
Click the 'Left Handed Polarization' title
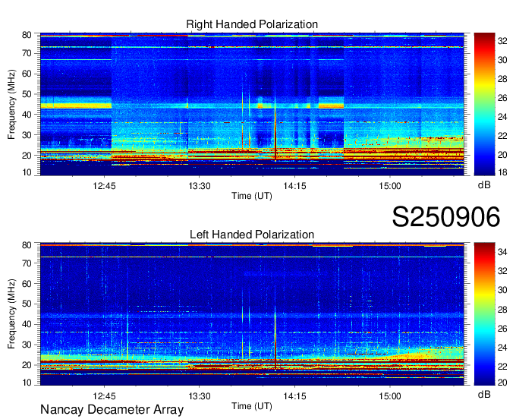[252, 235]
